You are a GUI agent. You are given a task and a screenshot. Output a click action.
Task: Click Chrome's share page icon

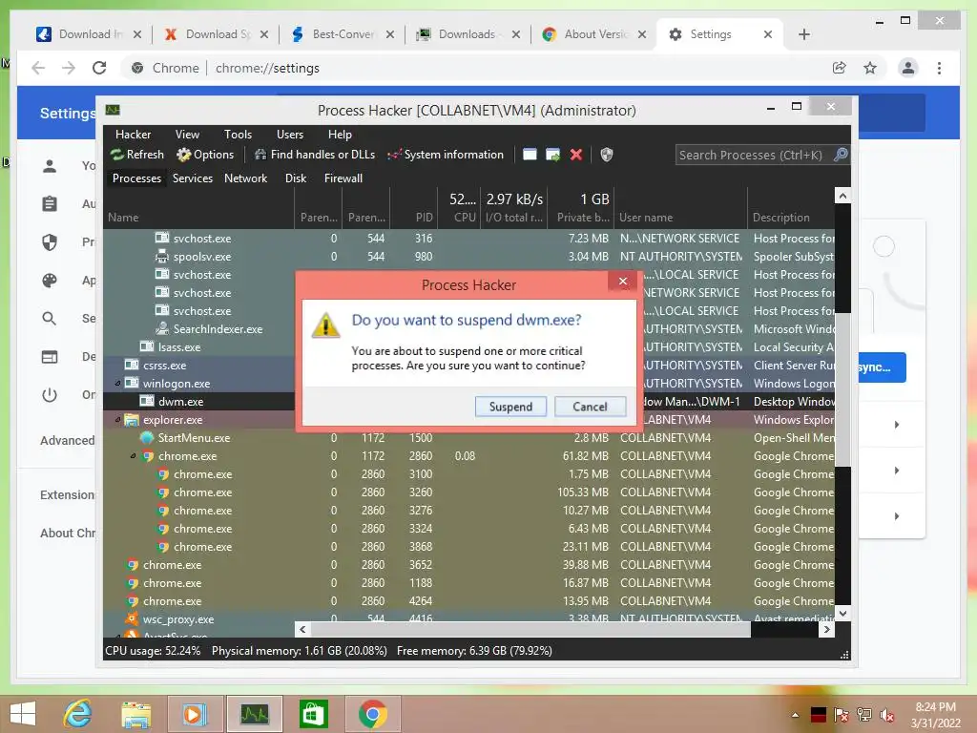pyautogui.click(x=840, y=68)
